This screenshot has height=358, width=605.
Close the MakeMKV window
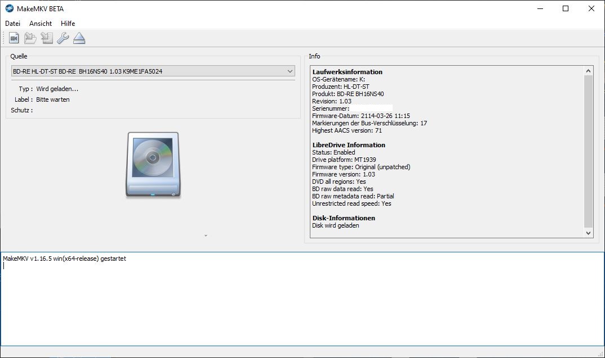point(591,8)
